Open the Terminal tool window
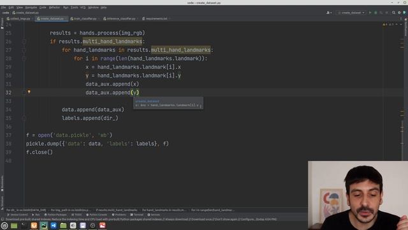This screenshot has width=408, height=230. [137, 215]
